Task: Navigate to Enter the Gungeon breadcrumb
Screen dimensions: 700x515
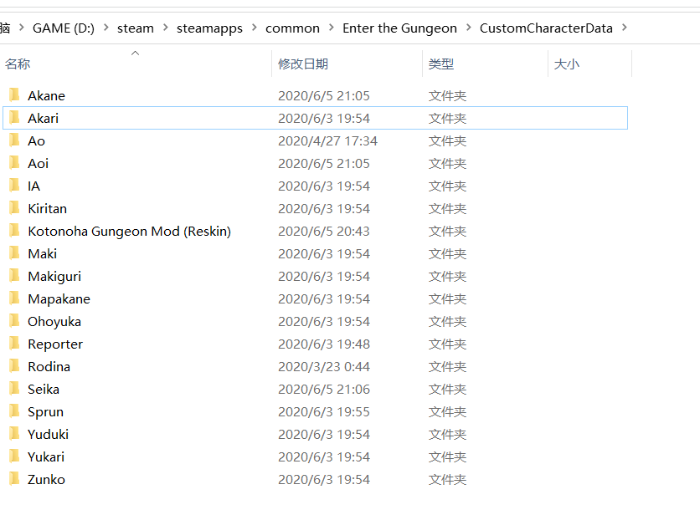Action: tap(399, 28)
